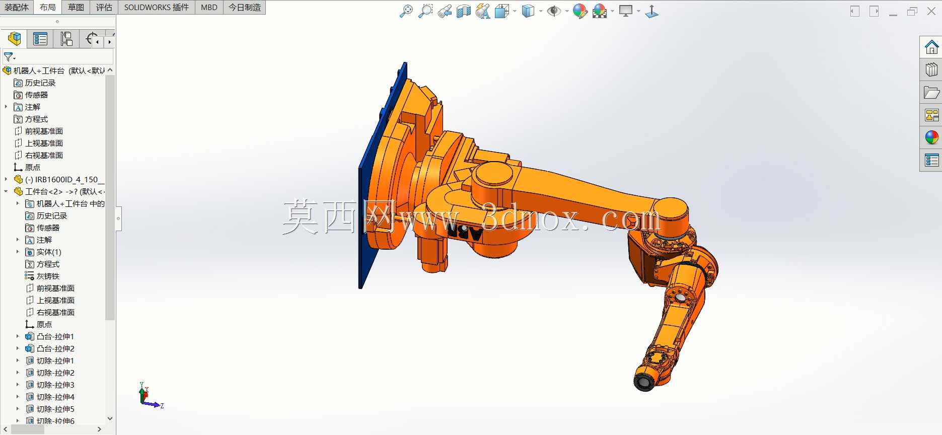The height and width of the screenshot is (435, 942).
Task: Open the Edit Appearance color ball
Action: (580, 11)
